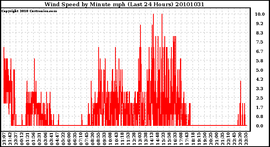Click the 07:10 time label

[81, 139]
